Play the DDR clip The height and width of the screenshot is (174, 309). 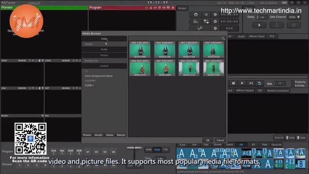tap(242, 83)
